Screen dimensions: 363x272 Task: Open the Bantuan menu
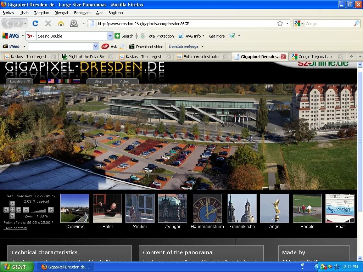[116, 13]
